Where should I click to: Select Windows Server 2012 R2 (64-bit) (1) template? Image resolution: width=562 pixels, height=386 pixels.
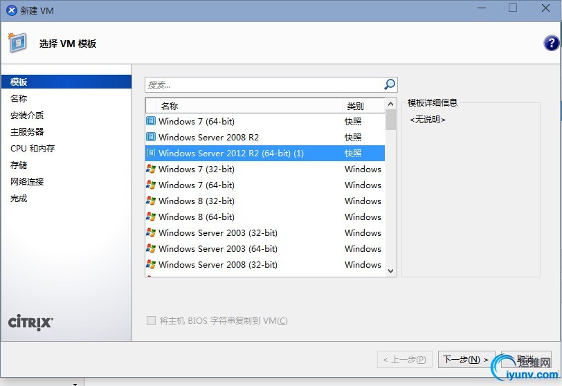(231, 154)
